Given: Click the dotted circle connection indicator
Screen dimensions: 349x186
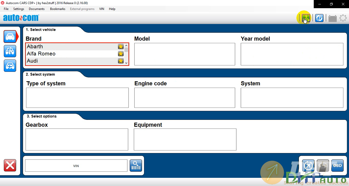Looking at the screenshot, I should [x=343, y=18].
